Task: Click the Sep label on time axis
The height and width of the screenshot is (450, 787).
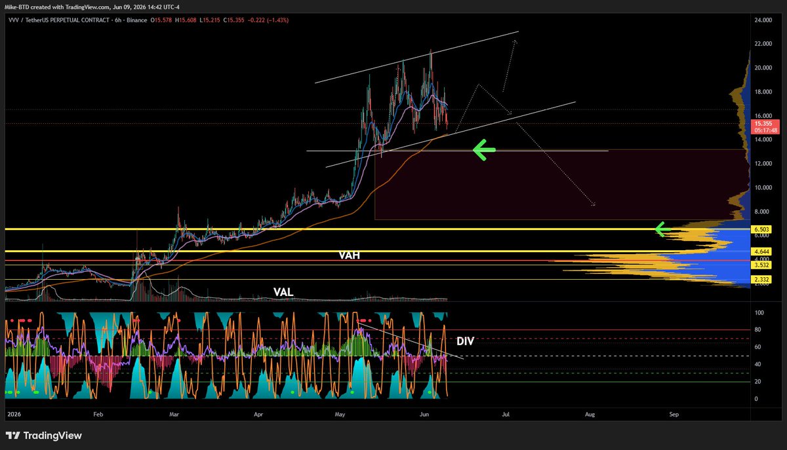Action: pos(673,415)
